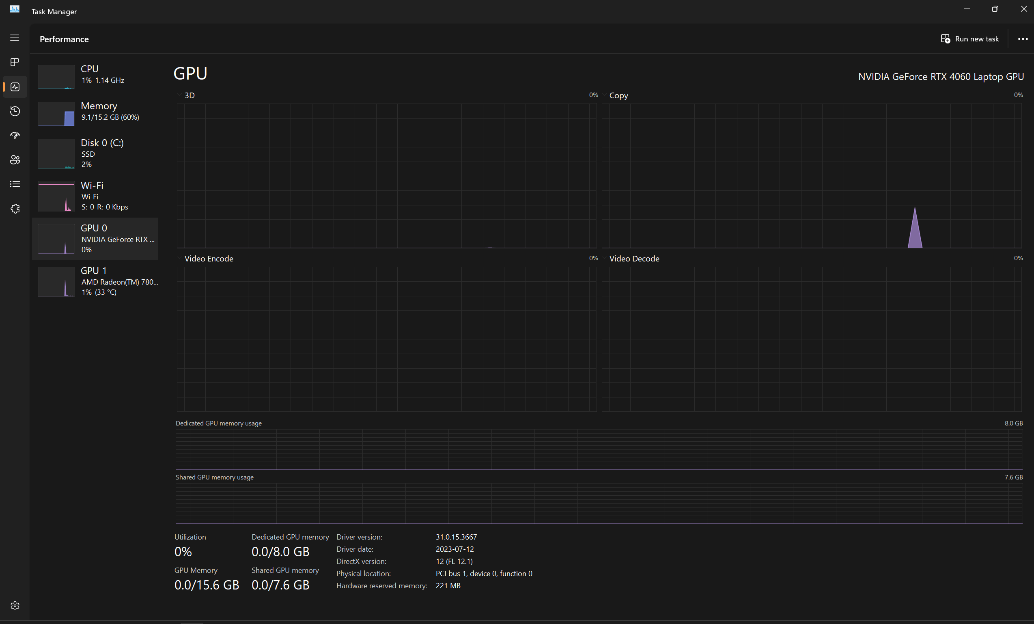Open the hamburger navigation menu

tap(15, 38)
